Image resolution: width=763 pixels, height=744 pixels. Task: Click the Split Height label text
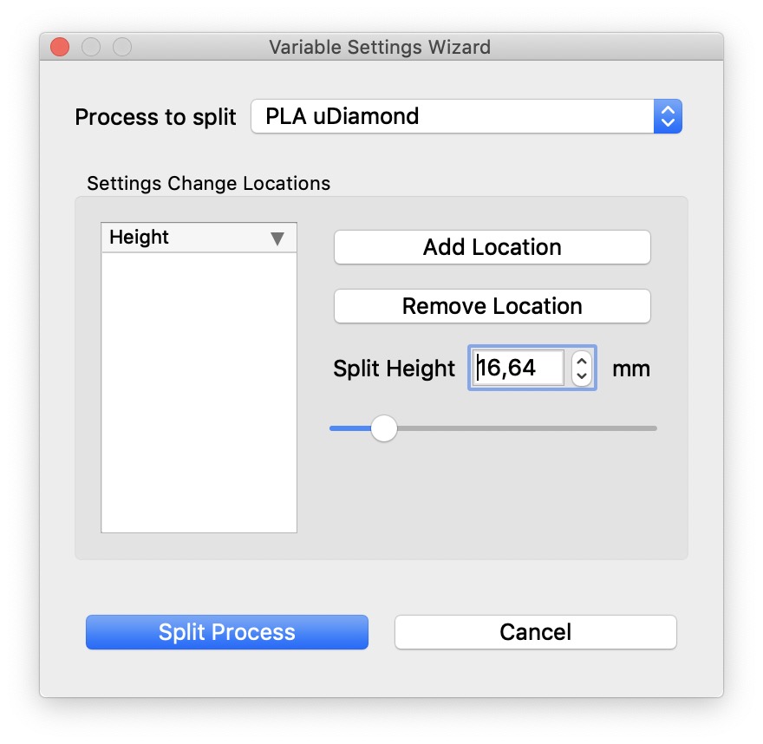393,369
